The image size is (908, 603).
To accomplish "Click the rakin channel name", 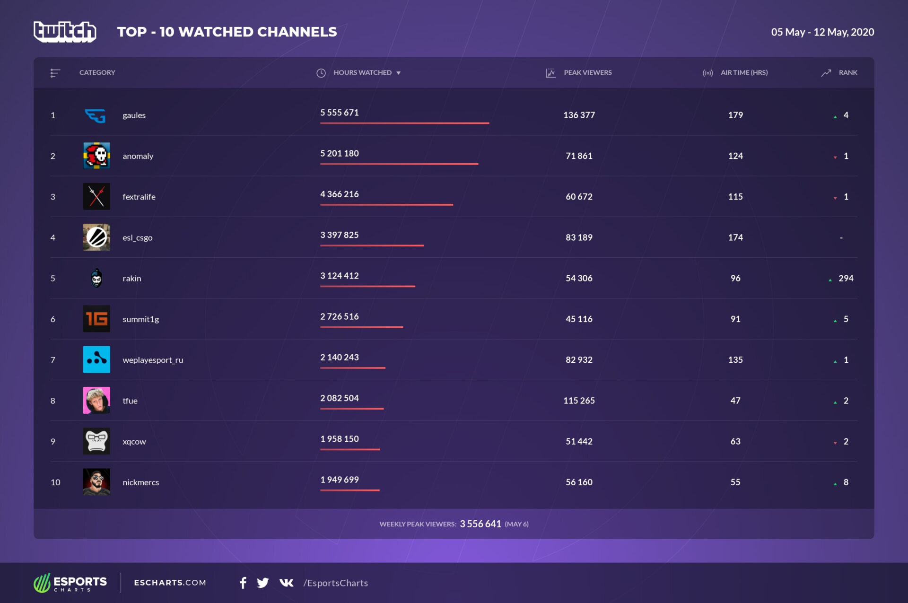I will click(131, 279).
